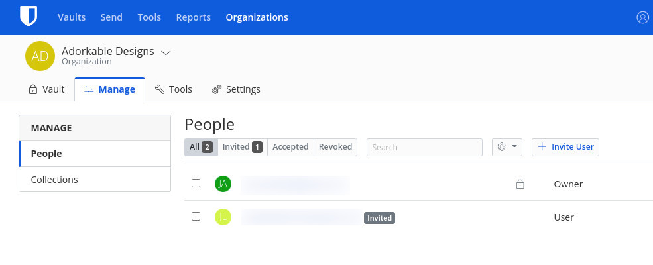Go to Reports in top navigation
The height and width of the screenshot is (265, 653).
tap(193, 17)
